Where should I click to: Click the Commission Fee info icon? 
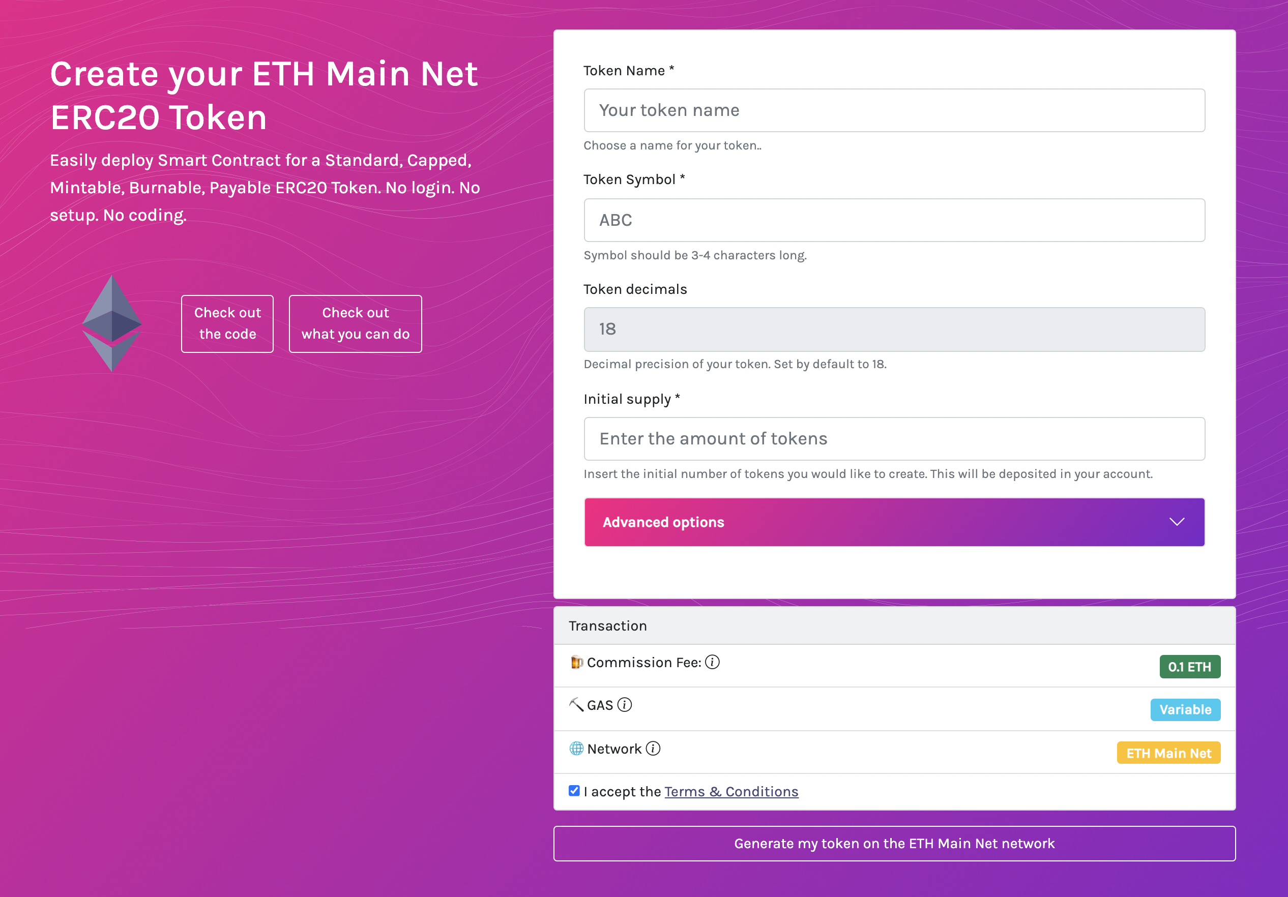pos(713,662)
